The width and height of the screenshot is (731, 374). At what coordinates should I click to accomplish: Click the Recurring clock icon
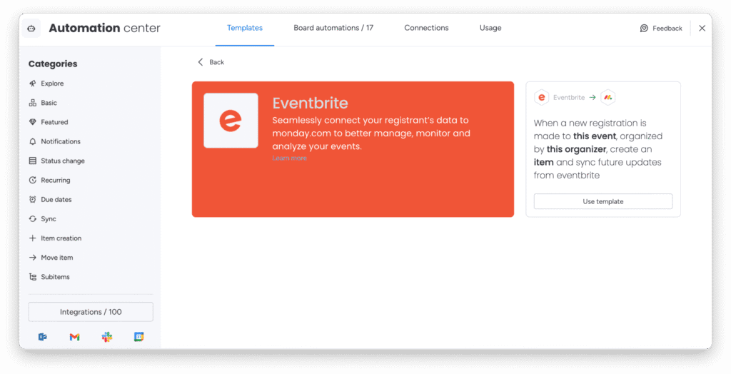click(x=33, y=180)
